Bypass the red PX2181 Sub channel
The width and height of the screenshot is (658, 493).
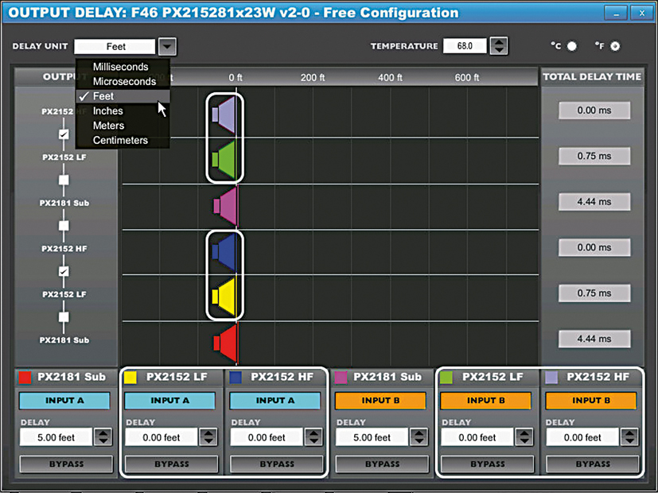click(66, 464)
